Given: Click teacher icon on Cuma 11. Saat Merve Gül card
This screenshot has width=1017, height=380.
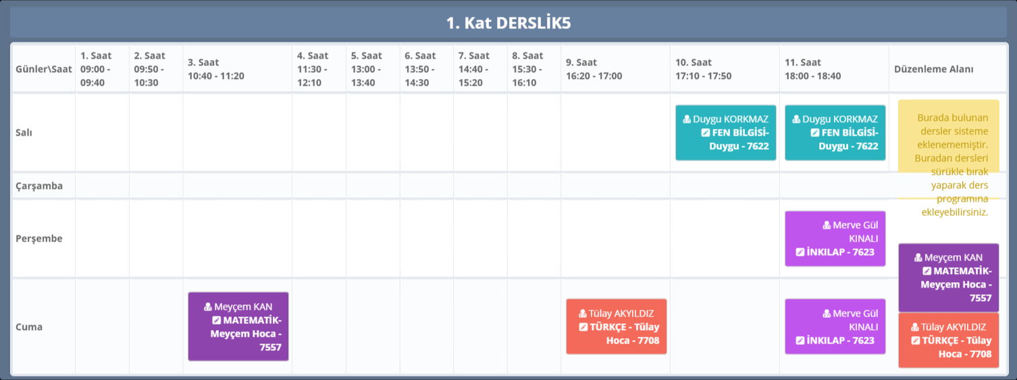Looking at the screenshot, I should point(827,313).
